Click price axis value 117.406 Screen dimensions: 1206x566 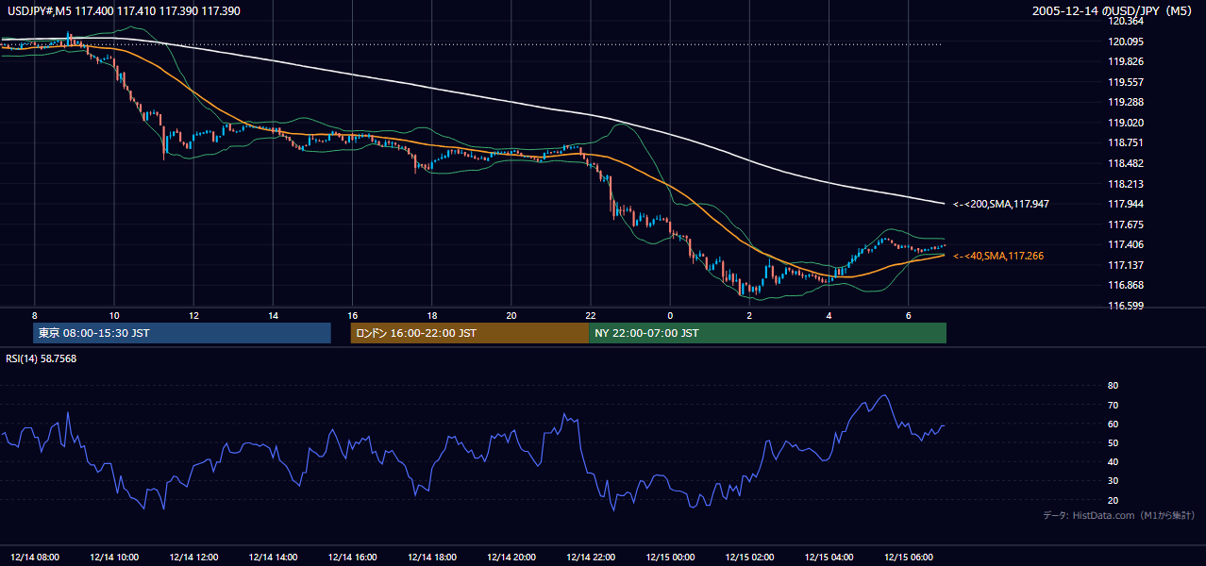pyautogui.click(x=1125, y=244)
